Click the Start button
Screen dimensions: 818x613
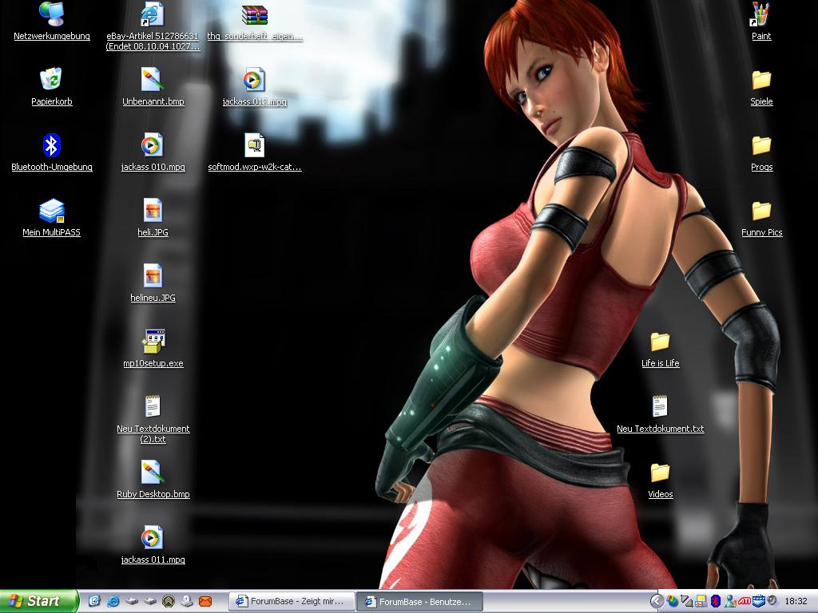(x=38, y=602)
